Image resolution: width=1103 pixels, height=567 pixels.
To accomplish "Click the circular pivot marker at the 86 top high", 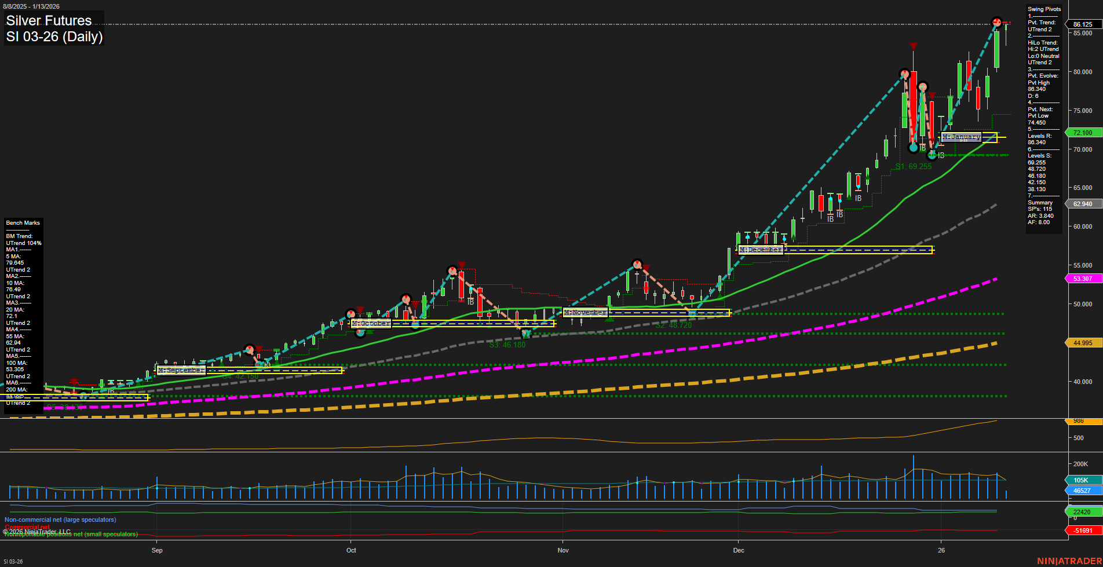I will [998, 23].
